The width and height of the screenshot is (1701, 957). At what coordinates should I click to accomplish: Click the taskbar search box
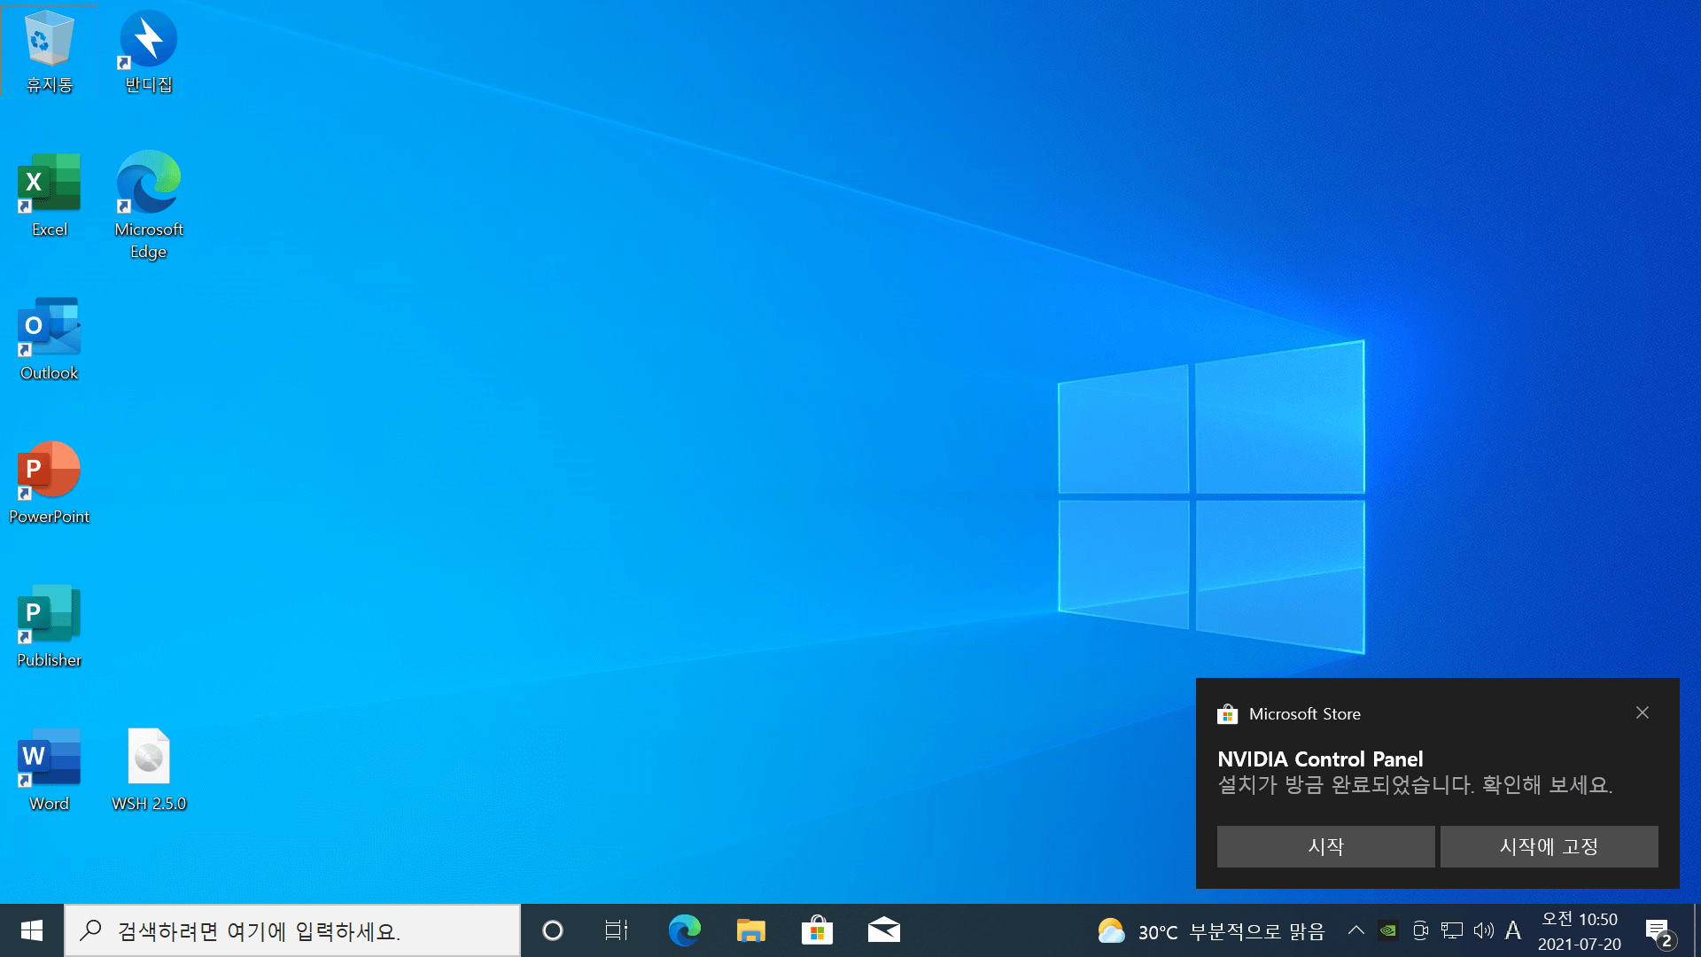[292, 930]
